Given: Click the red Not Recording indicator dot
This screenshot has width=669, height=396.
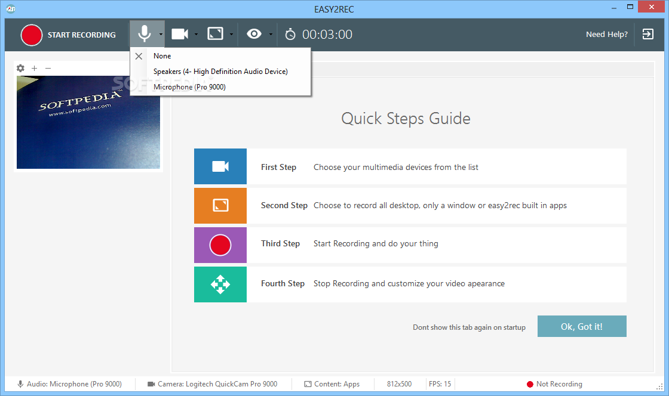Looking at the screenshot, I should [530, 384].
